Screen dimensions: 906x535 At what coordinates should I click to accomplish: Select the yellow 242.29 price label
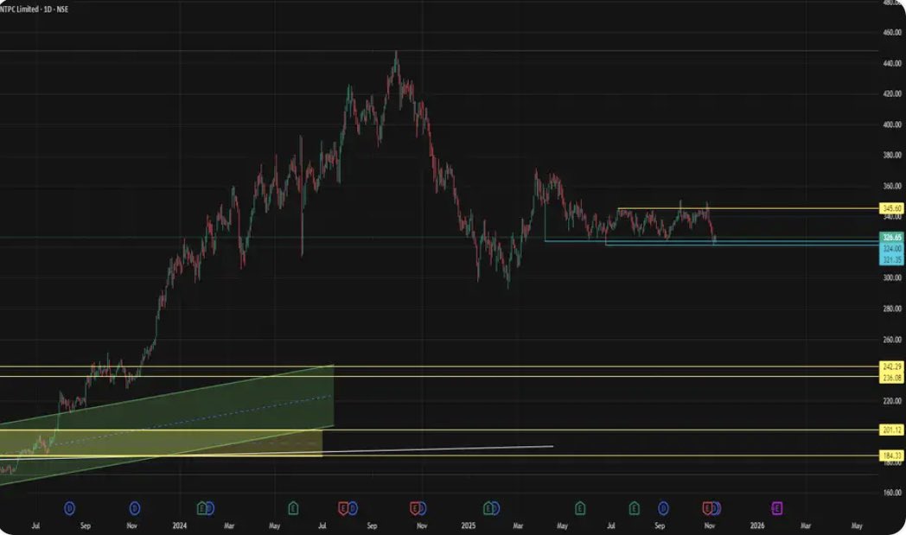point(891,366)
